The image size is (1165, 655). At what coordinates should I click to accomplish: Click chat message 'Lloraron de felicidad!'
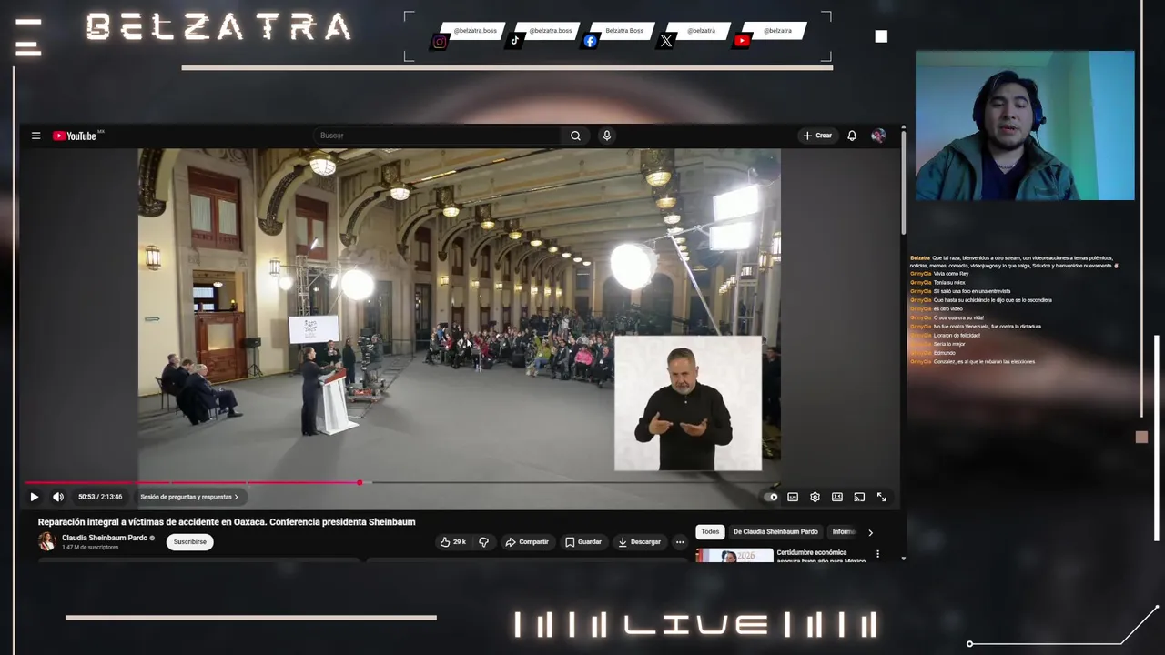[x=957, y=336]
